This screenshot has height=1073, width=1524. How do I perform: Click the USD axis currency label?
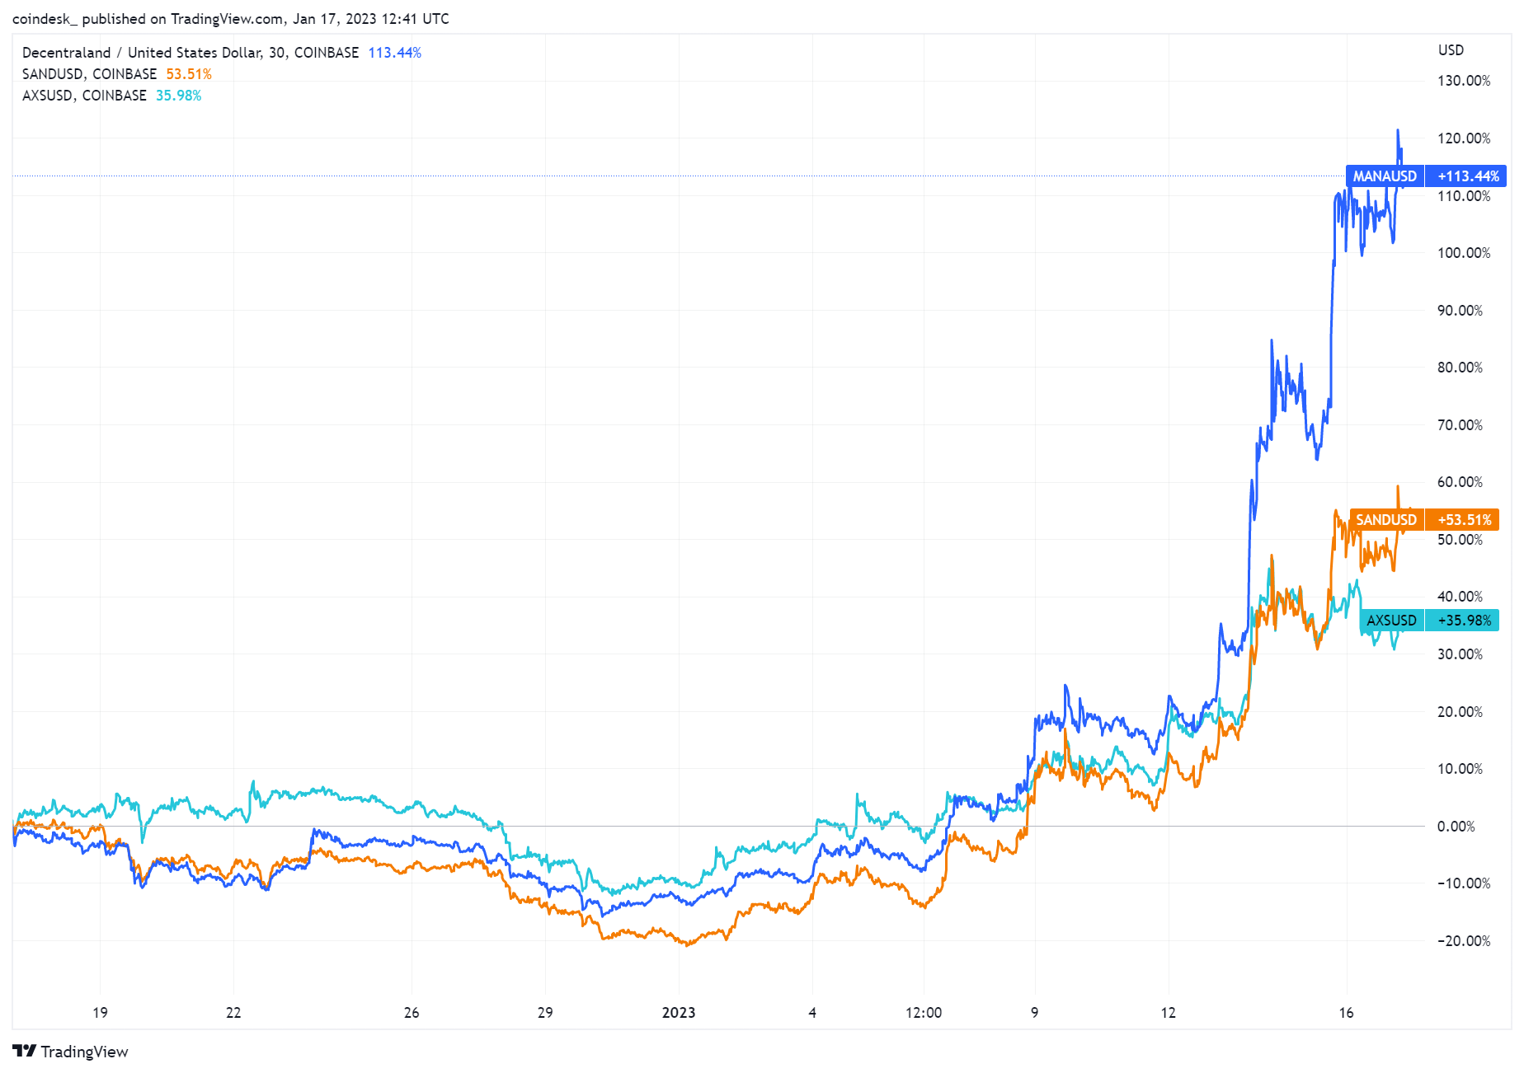coord(1451,50)
